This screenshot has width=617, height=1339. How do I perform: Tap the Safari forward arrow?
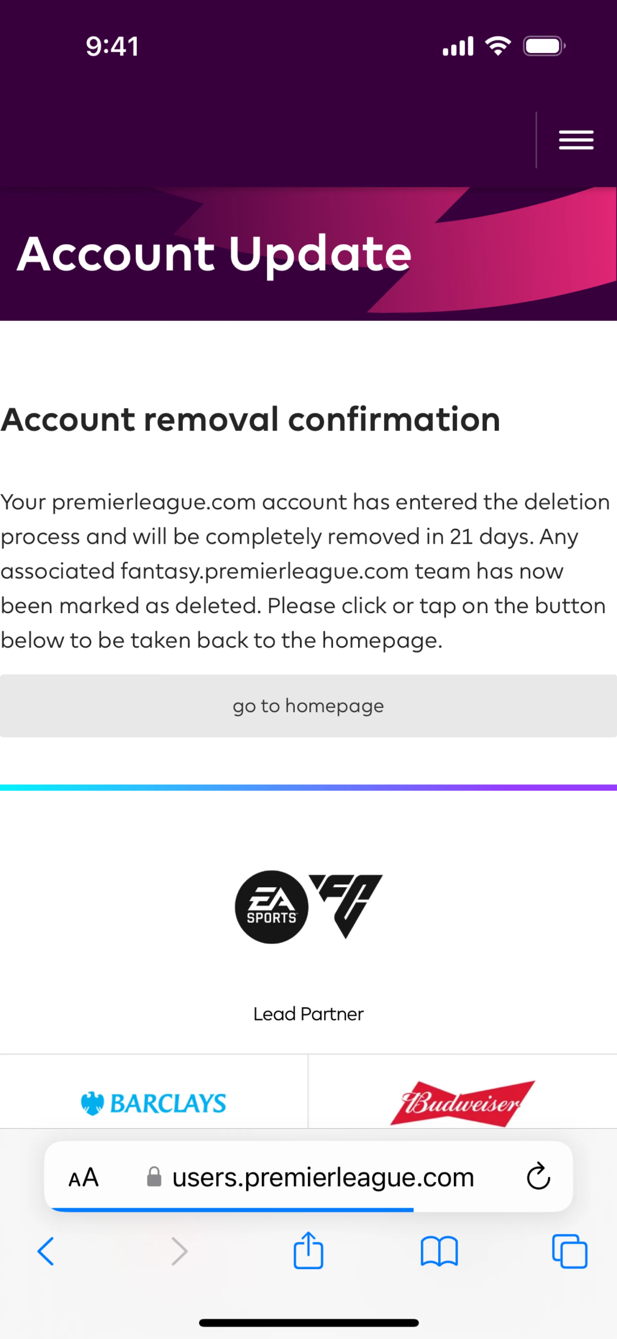(179, 1251)
